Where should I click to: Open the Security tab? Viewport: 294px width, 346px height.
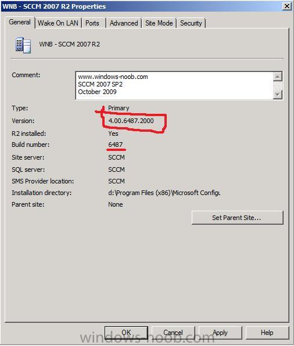191,23
